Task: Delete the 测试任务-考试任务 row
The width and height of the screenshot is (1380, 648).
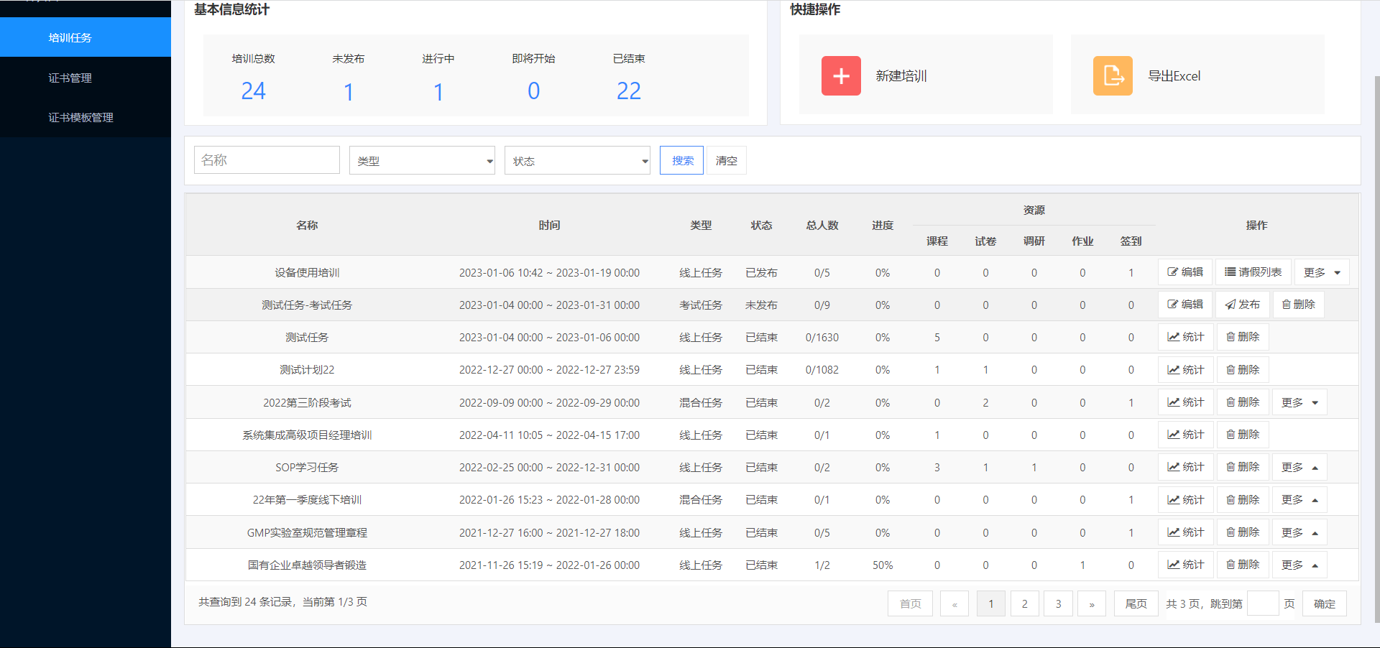Action: point(1299,305)
